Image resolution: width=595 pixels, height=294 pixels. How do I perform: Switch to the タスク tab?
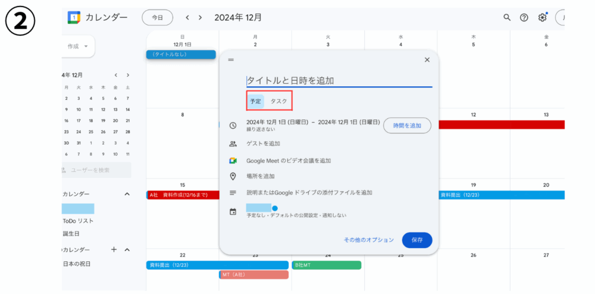(278, 101)
